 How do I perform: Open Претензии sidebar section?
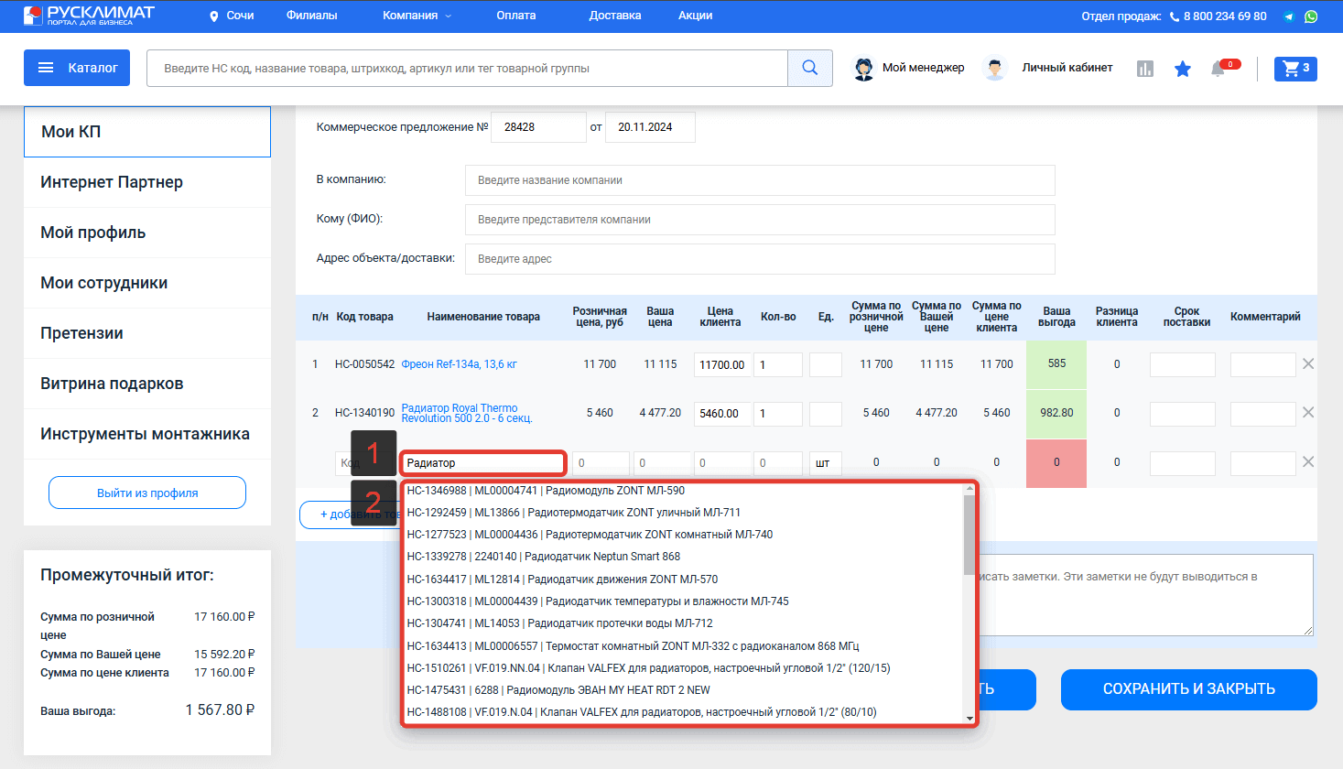pyautogui.click(x=147, y=333)
